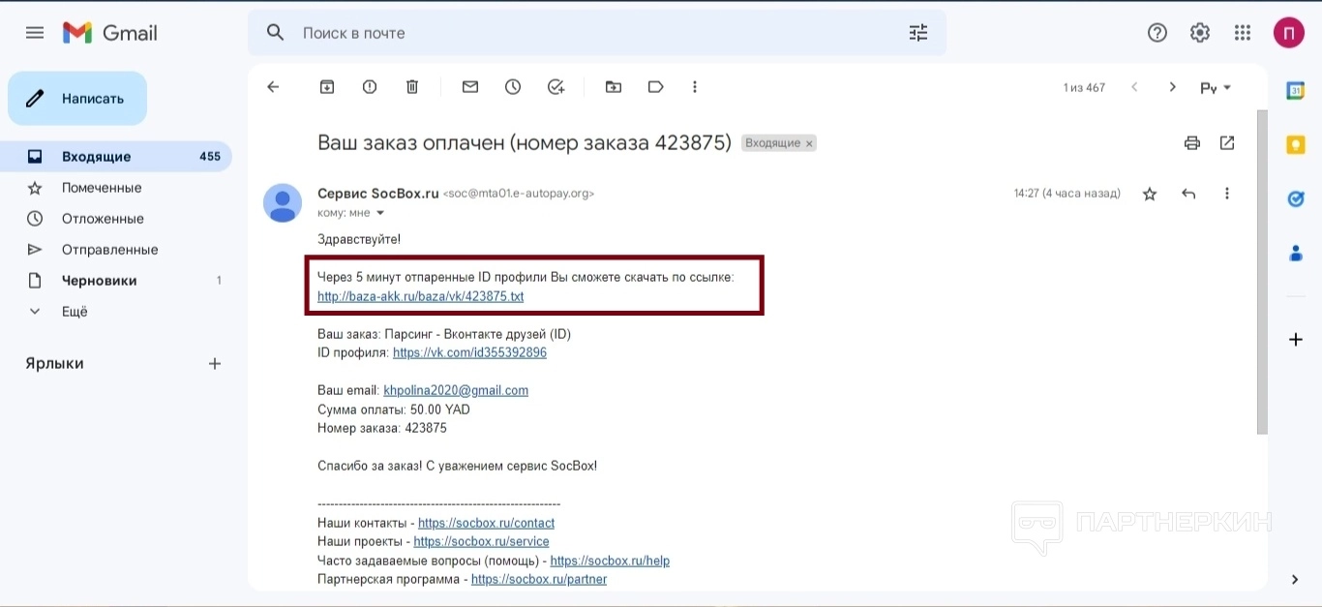Delete this email with trash icon

412,87
